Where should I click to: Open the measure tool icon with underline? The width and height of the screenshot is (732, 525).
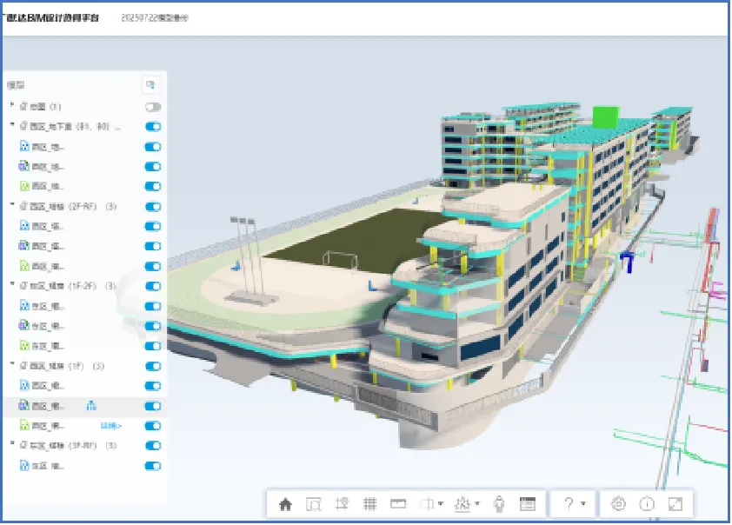click(x=462, y=504)
